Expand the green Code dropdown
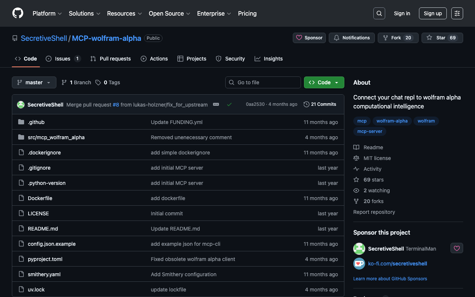The image size is (475, 297). pyautogui.click(x=324, y=82)
